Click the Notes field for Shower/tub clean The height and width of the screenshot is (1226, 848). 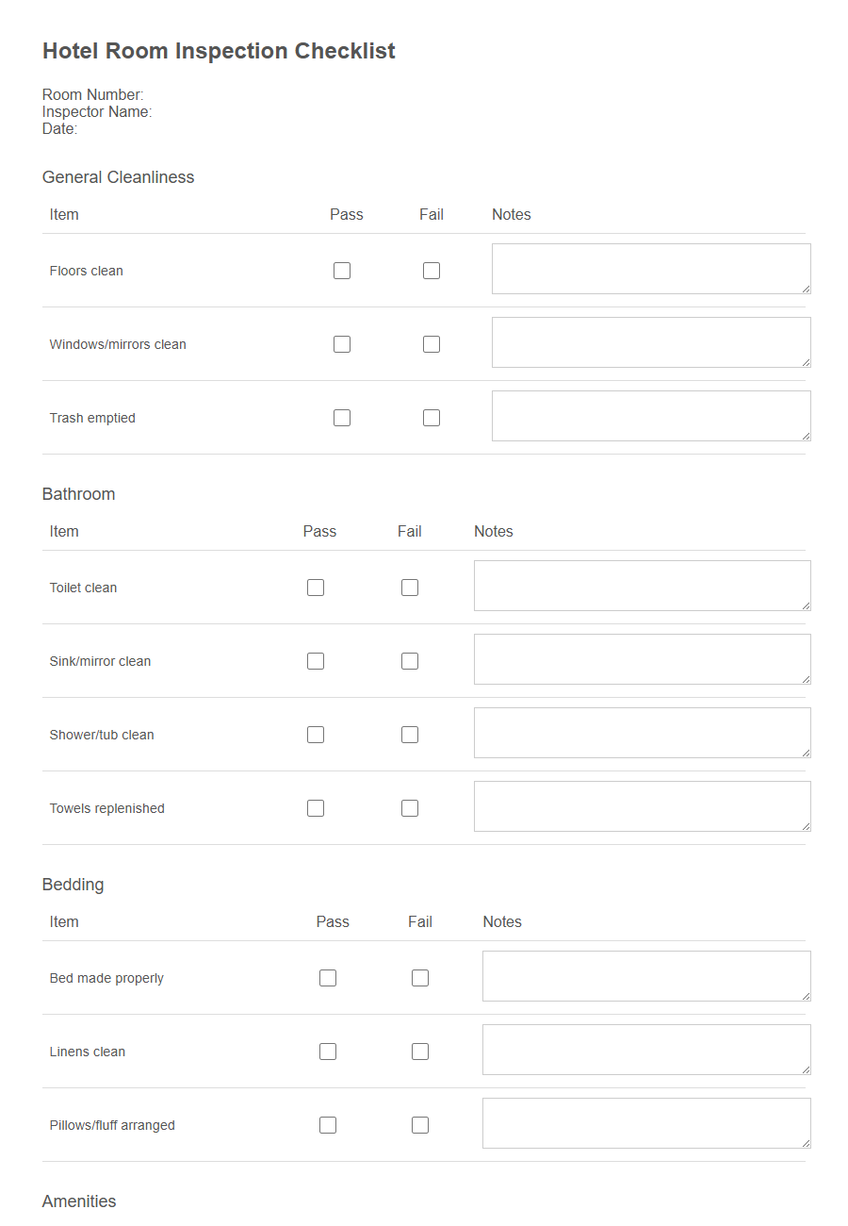click(x=641, y=733)
